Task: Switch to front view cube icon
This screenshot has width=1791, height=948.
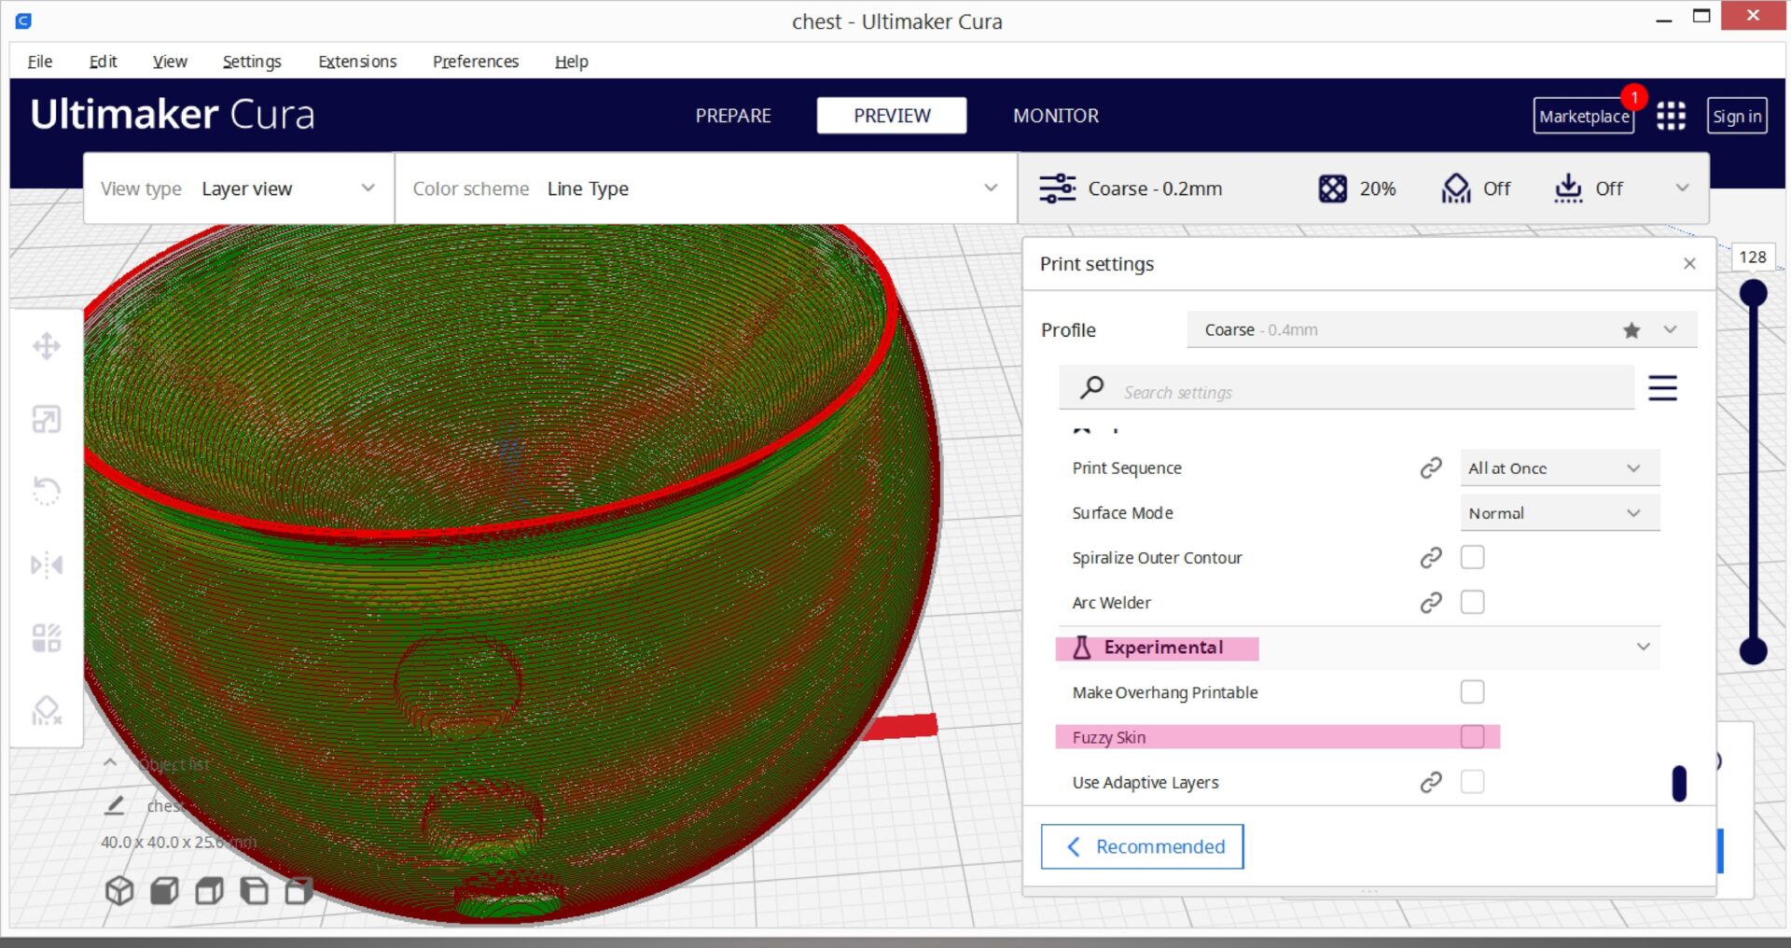Action: click(x=164, y=891)
